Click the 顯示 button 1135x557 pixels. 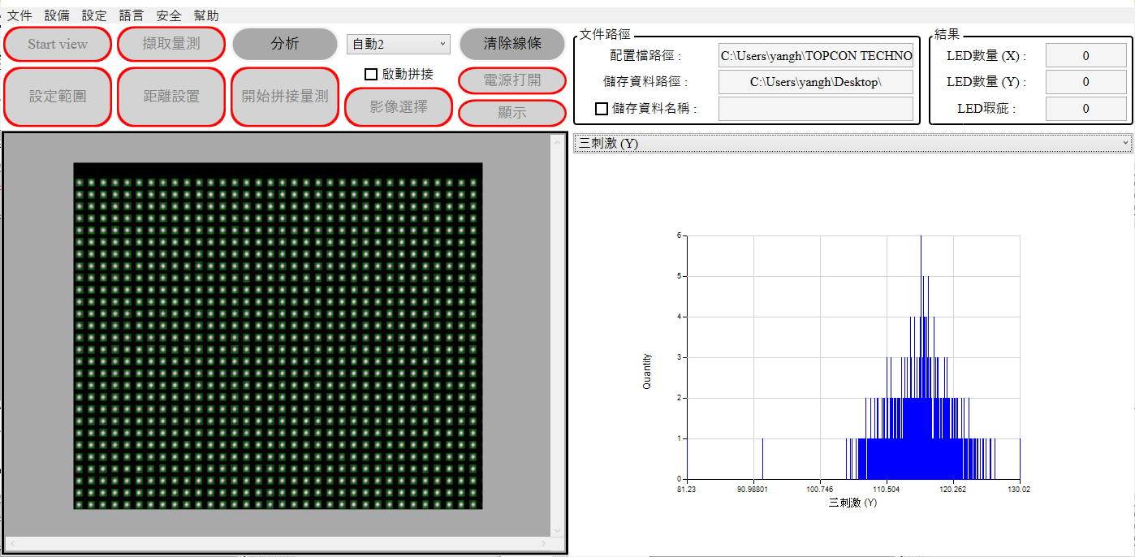tap(512, 113)
